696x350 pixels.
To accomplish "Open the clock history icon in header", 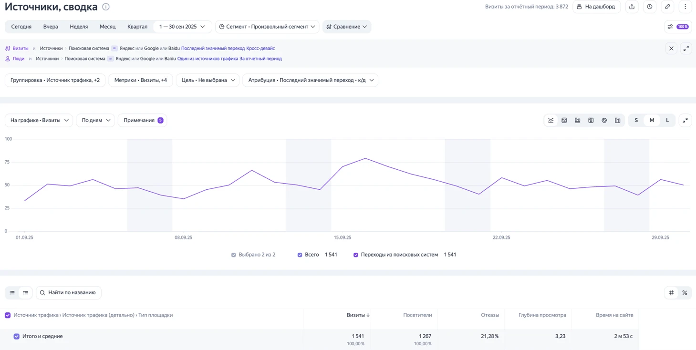I will click(x=650, y=7).
